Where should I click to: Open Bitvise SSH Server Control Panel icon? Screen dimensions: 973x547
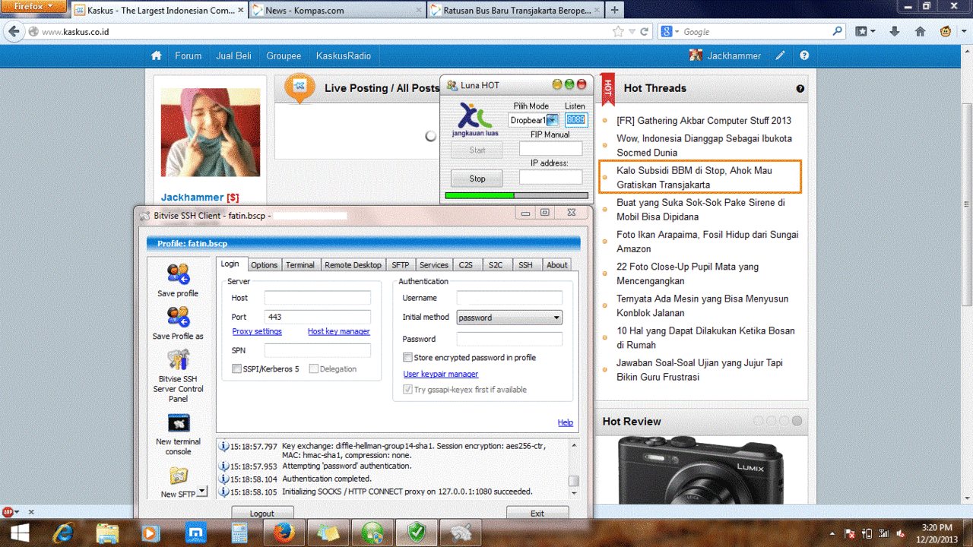point(178,359)
